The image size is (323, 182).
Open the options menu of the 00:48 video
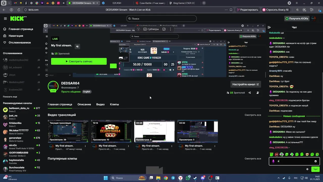pyautogui.click(x=171, y=146)
